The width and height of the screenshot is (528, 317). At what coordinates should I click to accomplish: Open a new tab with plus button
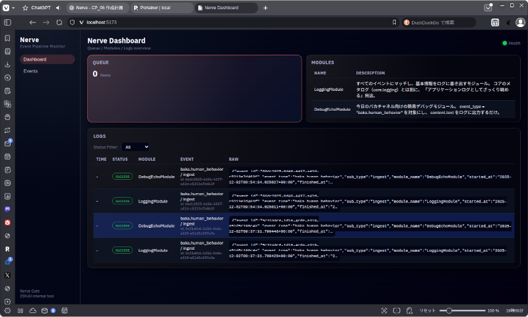pos(265,8)
